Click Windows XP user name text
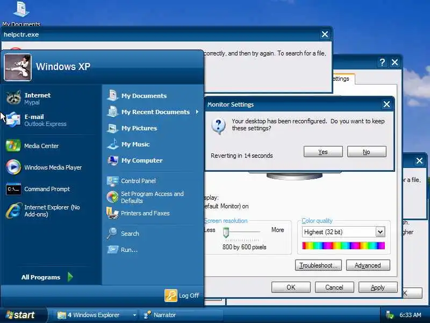Viewport: 430px width, 323px height. pyautogui.click(x=63, y=67)
